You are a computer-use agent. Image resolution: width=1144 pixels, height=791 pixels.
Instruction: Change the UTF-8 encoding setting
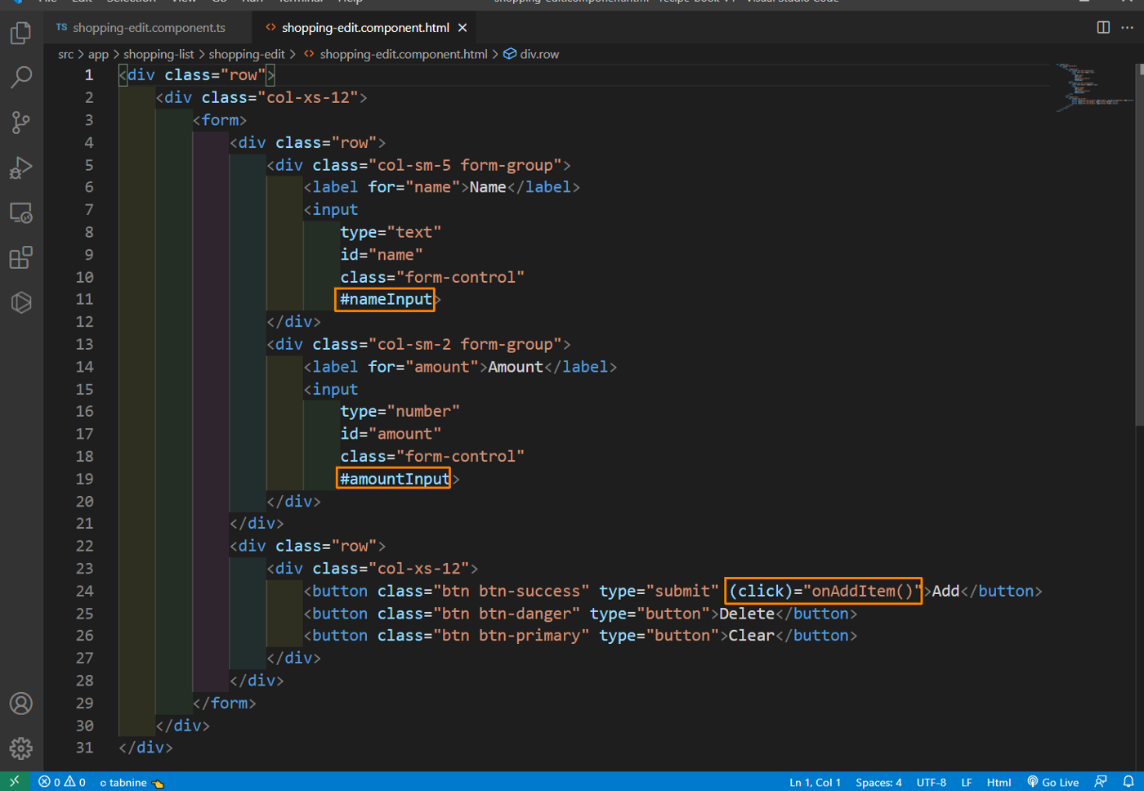tap(931, 782)
